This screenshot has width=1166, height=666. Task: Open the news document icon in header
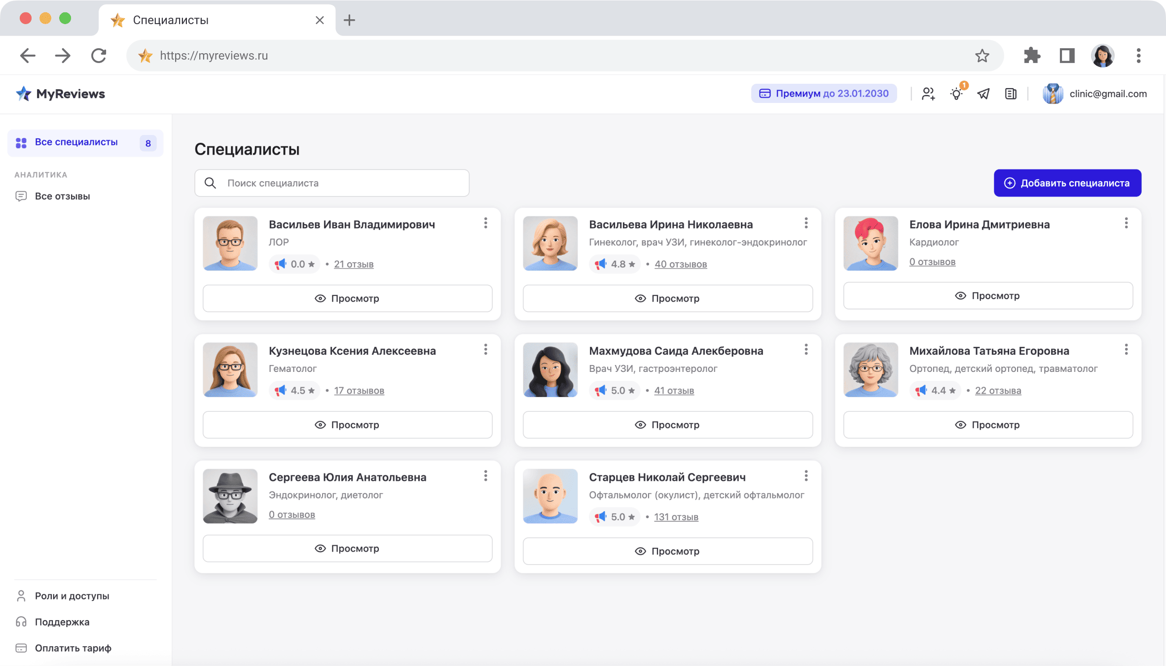(1011, 94)
